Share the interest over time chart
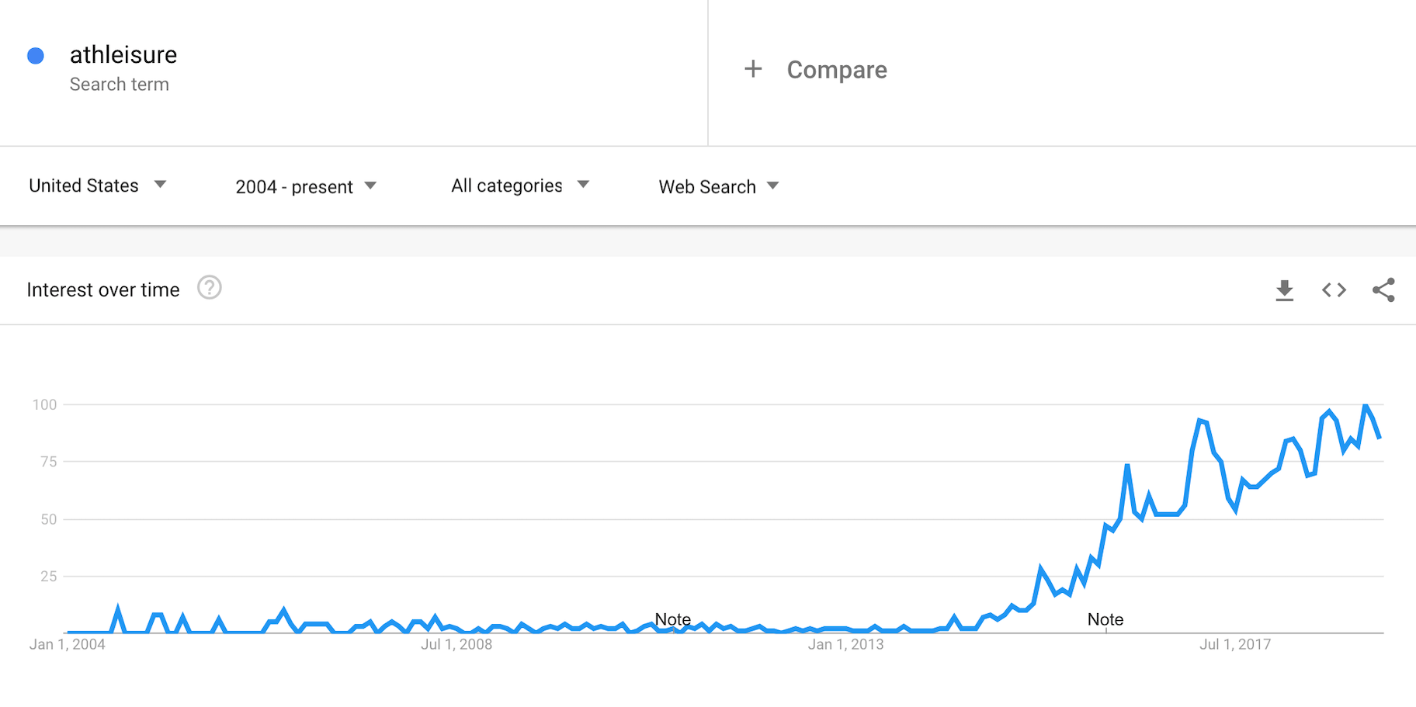Viewport: 1416px width, 707px height. click(1383, 290)
